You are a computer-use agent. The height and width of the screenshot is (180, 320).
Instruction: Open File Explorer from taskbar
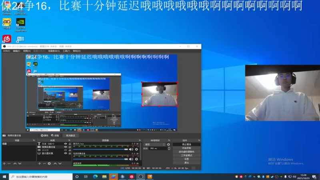[x=104, y=177]
